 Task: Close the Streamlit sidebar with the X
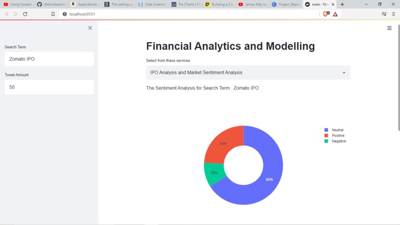[90, 28]
